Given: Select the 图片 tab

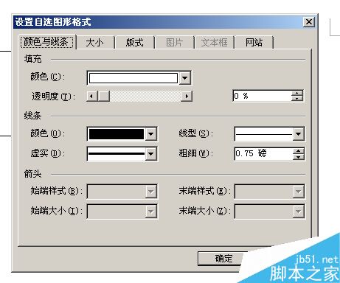Looking at the screenshot, I should 174,43.
